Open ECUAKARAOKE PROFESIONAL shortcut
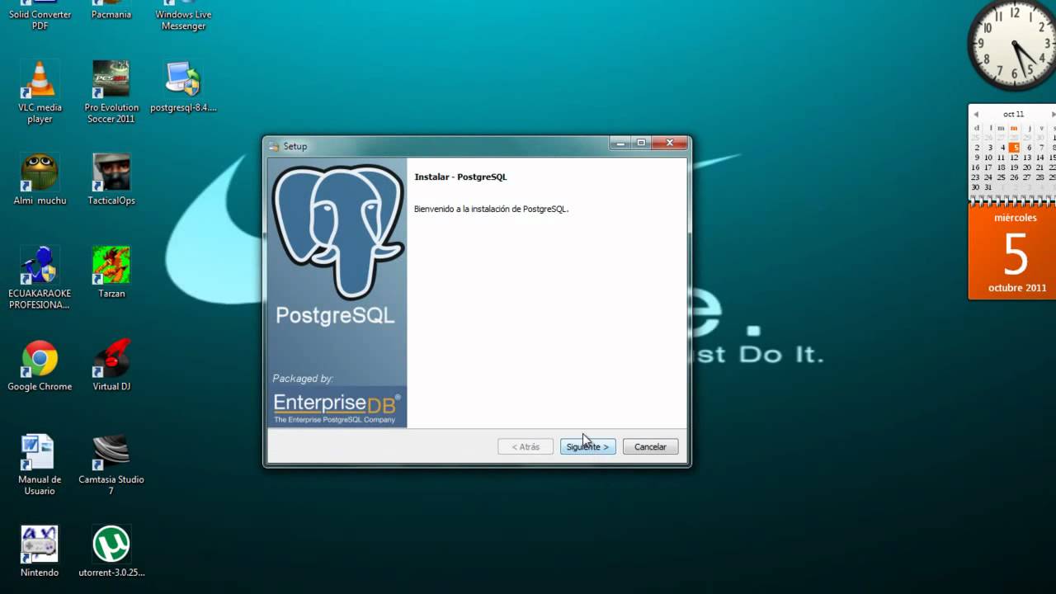 click(40, 277)
